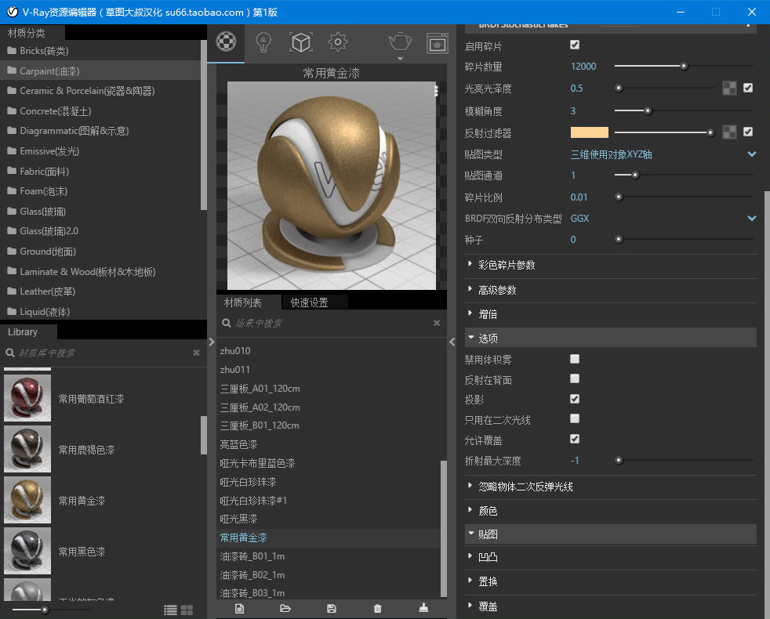The width and height of the screenshot is (770, 619).
Task: Toggle 允许覆盖 checkbox
Action: [x=575, y=439]
